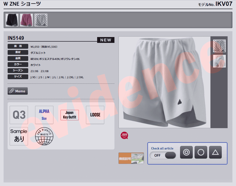Viewport: 236px width, 186px height.
Task: Click the color value ホワイト
Action: (x=36, y=65)
